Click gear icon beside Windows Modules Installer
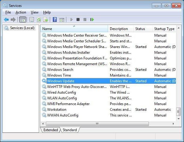Viewport: 184px width, 142px height. pyautogui.click(x=44, y=52)
